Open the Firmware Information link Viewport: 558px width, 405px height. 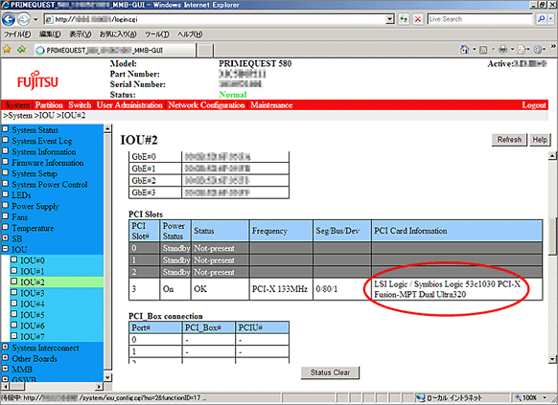[48, 163]
